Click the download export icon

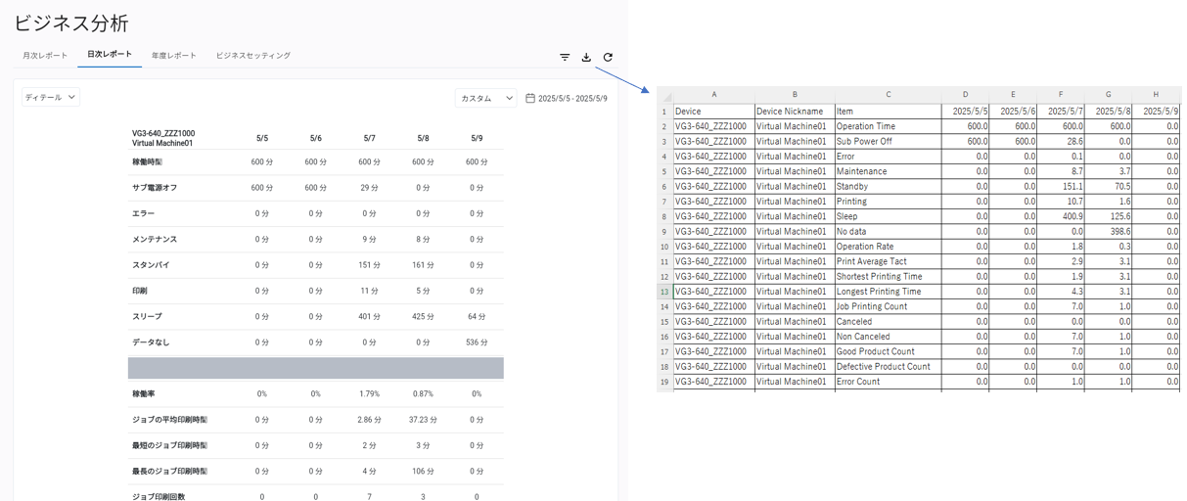[x=586, y=57]
